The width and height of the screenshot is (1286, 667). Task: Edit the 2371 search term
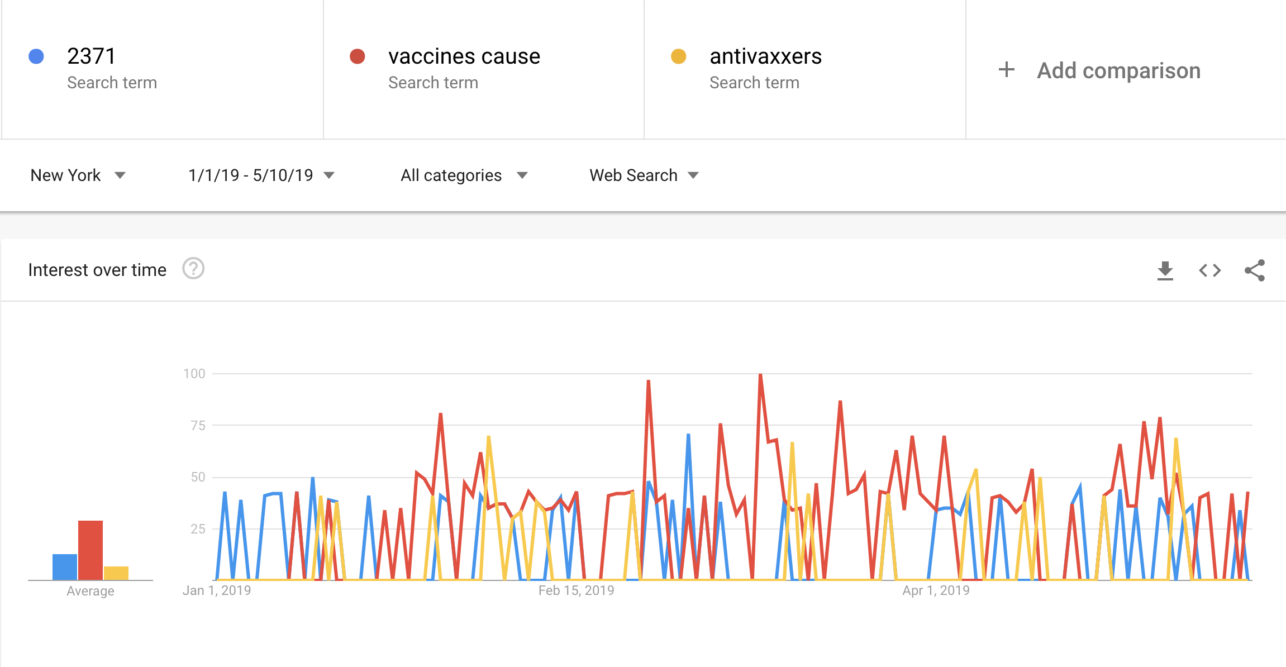(92, 56)
